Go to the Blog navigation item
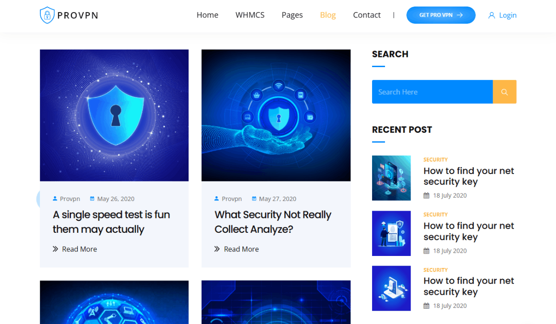The width and height of the screenshot is (556, 324). tap(328, 15)
